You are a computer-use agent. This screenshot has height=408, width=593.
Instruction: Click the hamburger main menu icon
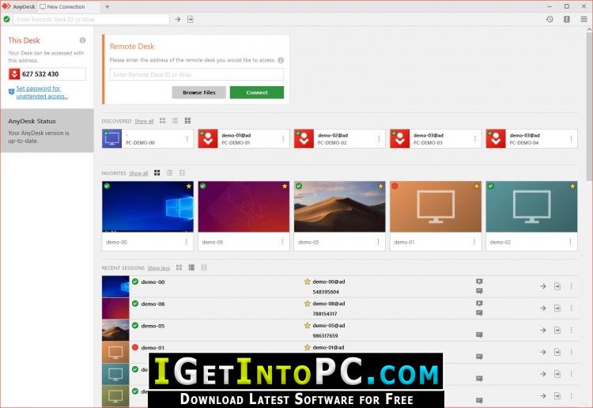[x=584, y=19]
